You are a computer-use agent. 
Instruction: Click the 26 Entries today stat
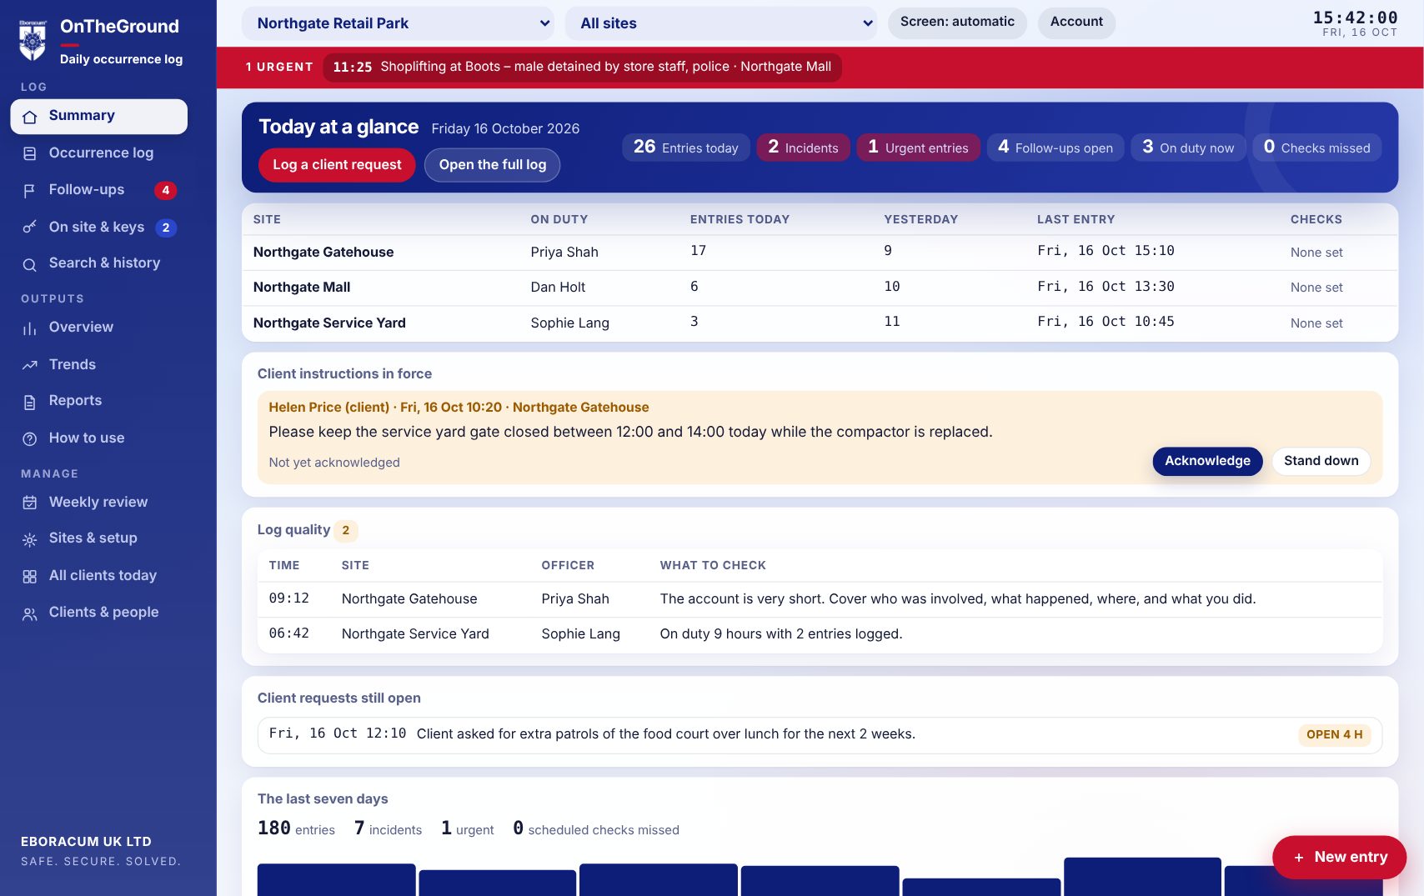click(685, 148)
